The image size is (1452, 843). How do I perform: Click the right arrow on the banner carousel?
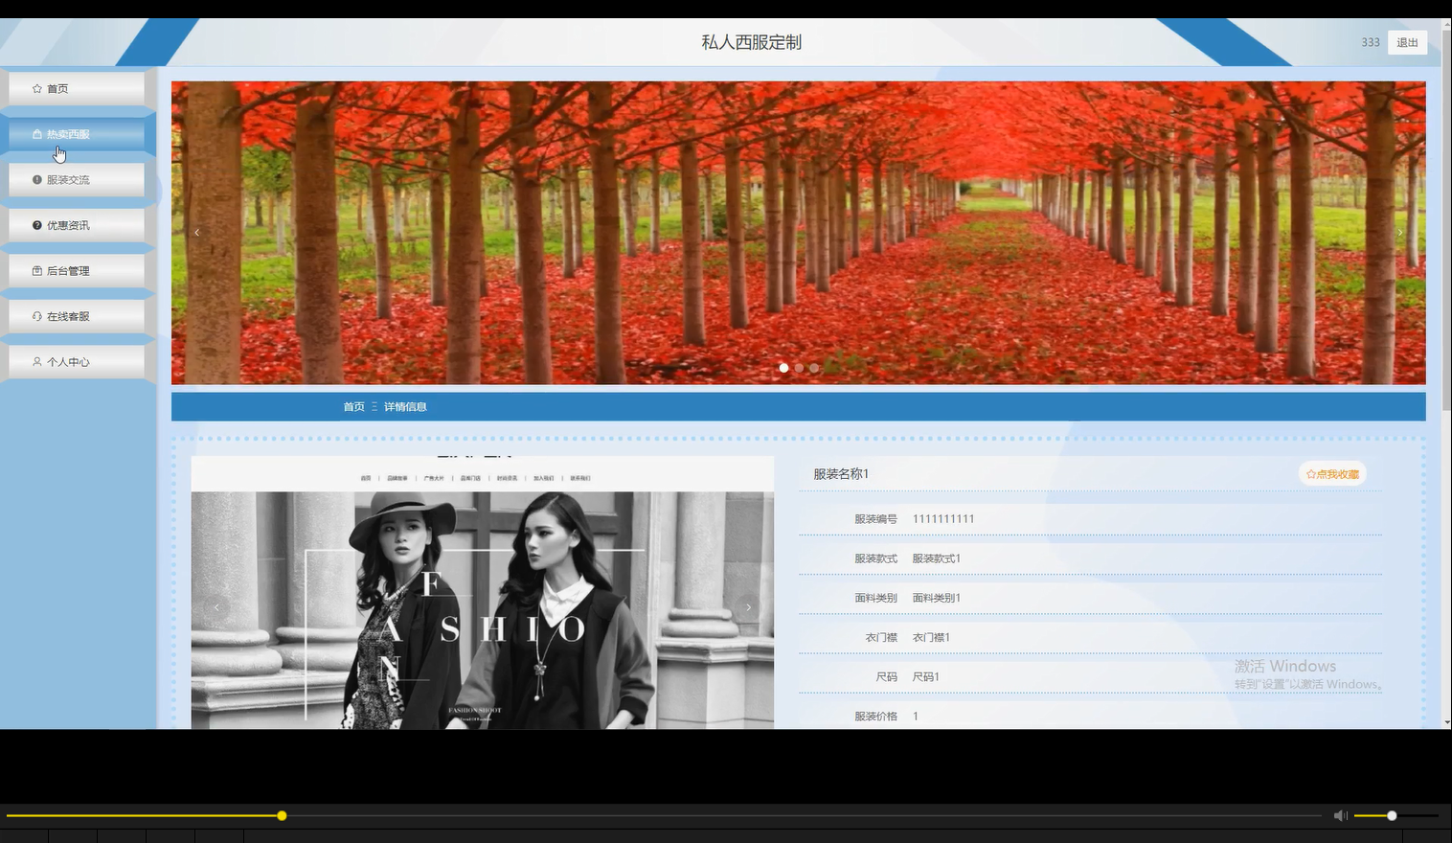pos(1400,232)
